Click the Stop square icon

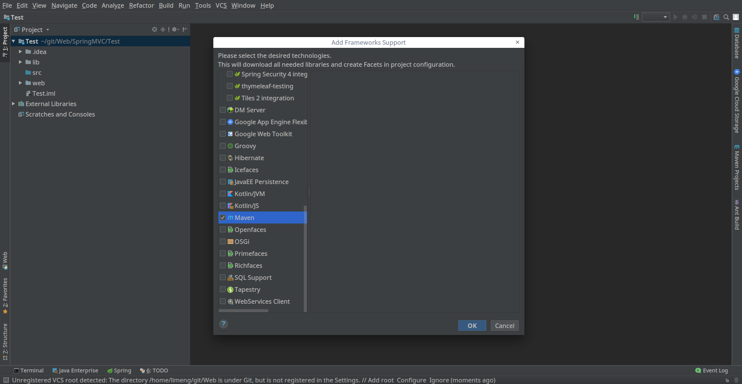pyautogui.click(x=705, y=17)
